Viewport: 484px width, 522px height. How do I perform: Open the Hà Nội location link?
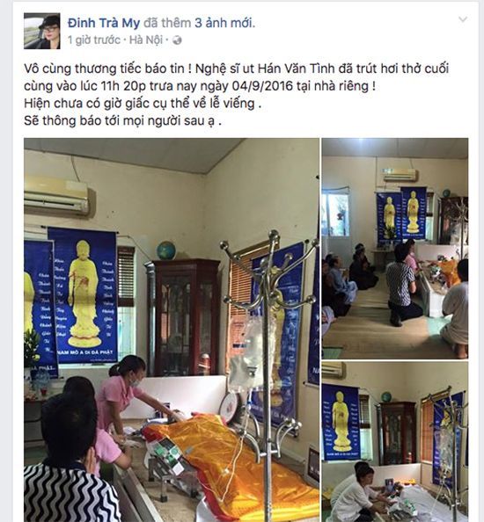click(x=146, y=40)
